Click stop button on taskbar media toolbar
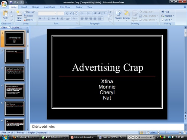Image resolution: width=187 pixels, height=140 pixels. (133, 137)
